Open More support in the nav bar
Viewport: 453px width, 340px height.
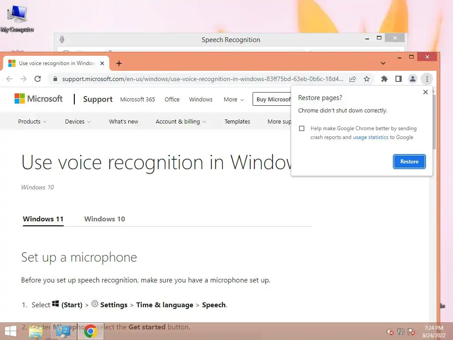(280, 121)
